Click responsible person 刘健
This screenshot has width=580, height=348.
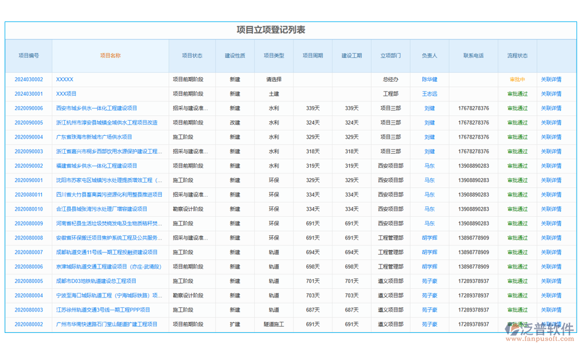coord(429,108)
